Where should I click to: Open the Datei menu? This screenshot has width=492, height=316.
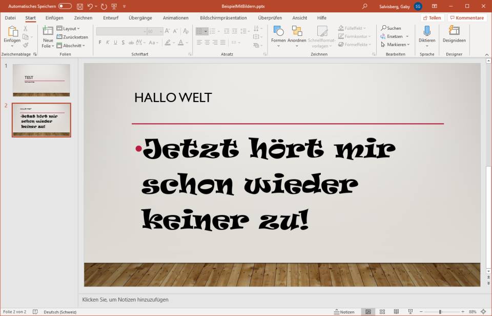(x=10, y=18)
